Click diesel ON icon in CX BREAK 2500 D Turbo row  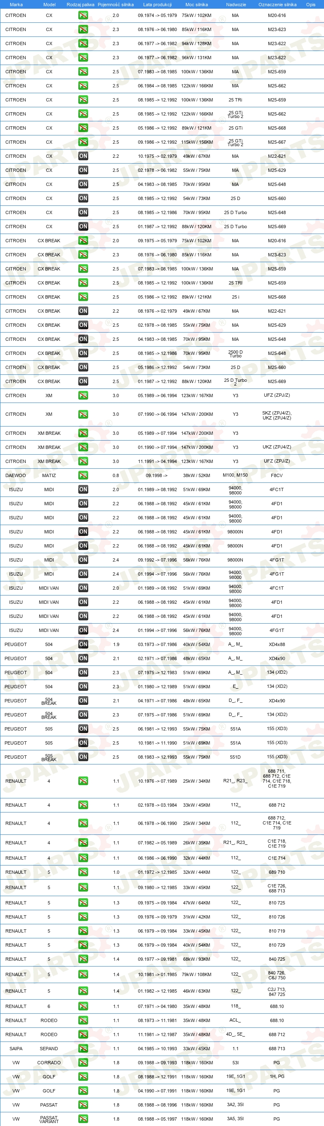(x=83, y=353)
